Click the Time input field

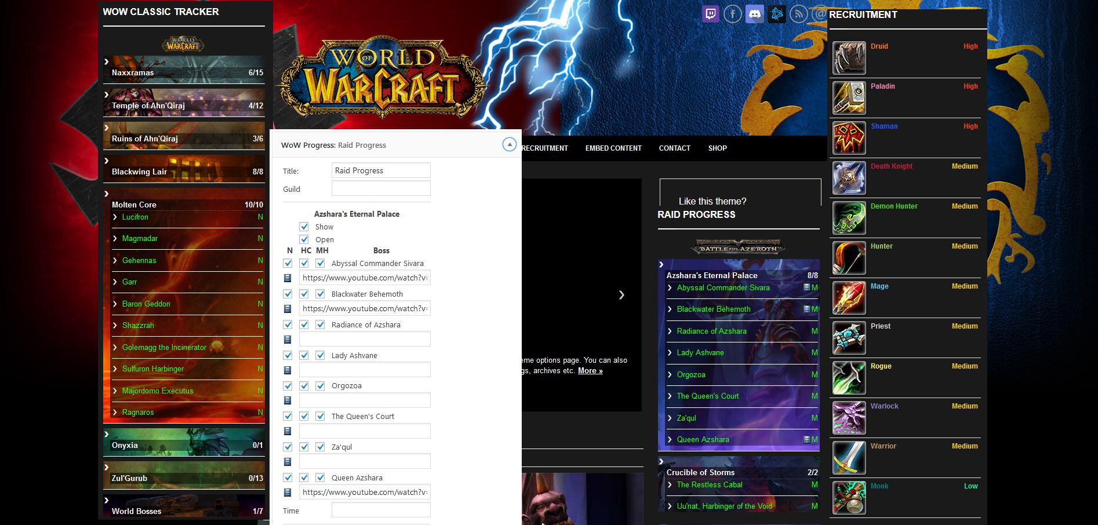point(381,510)
